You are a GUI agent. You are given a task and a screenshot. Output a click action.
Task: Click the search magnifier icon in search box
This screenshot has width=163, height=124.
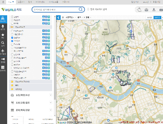coord(81,9)
